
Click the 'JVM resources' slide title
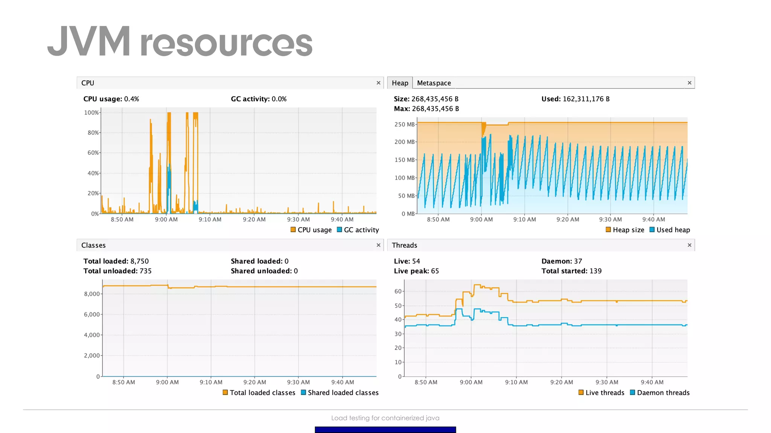pyautogui.click(x=180, y=41)
